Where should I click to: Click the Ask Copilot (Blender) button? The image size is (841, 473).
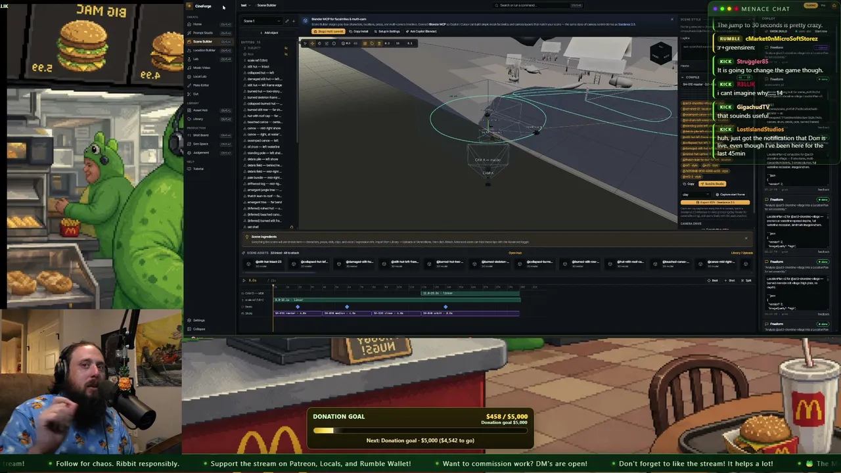pyautogui.click(x=421, y=32)
